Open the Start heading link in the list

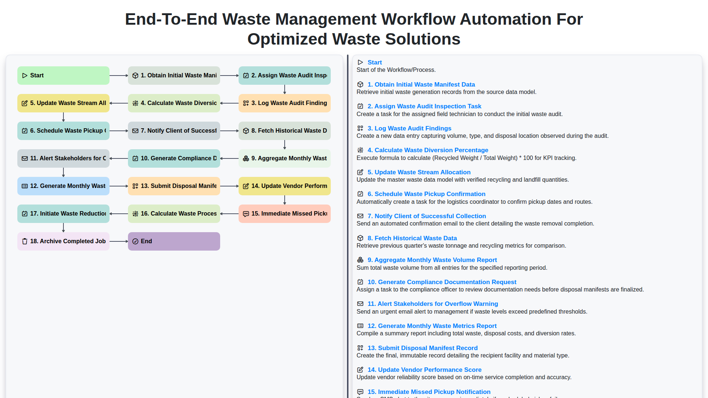(x=375, y=62)
